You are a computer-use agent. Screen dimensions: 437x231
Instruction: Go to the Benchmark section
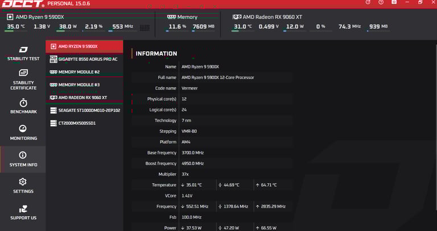(23, 106)
